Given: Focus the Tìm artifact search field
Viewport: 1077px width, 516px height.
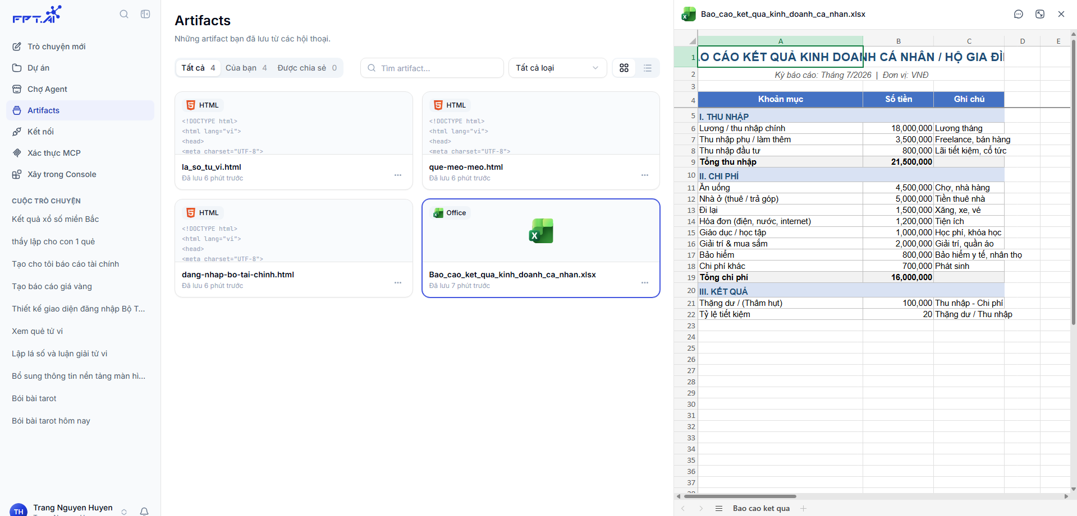Looking at the screenshot, I should [432, 68].
